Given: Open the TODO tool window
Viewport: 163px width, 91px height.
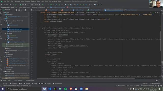Looking at the screenshot, I should pyautogui.click(x=6, y=83).
